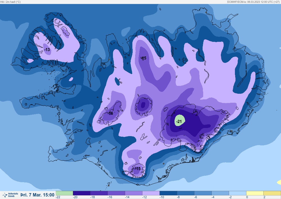The width and height of the screenshot is (281, 199).
Task: Click the legend value -6
Action: click(196, 197)
